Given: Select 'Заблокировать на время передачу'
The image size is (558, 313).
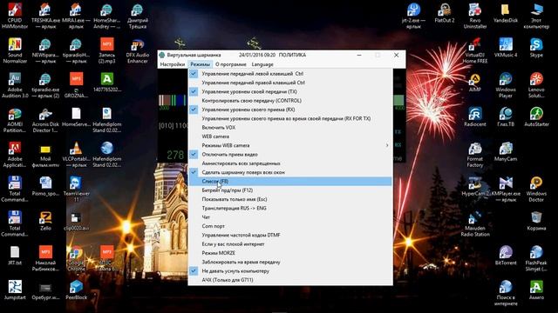Looking at the screenshot, I should [x=290, y=262].
